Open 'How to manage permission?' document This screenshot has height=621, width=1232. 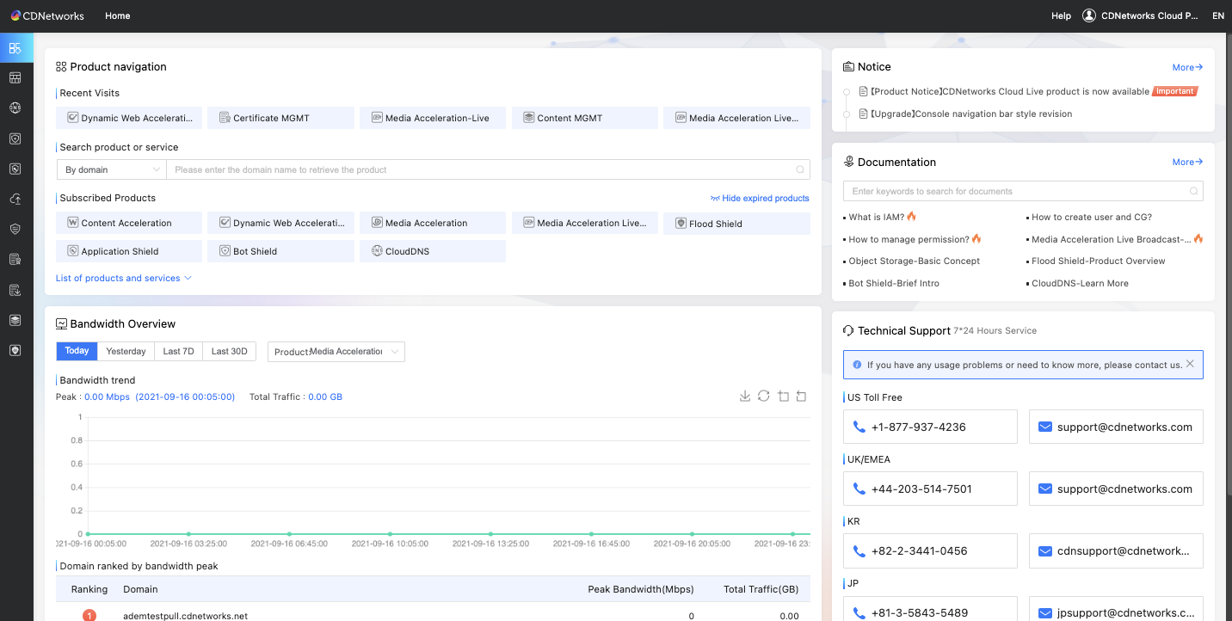click(x=909, y=239)
